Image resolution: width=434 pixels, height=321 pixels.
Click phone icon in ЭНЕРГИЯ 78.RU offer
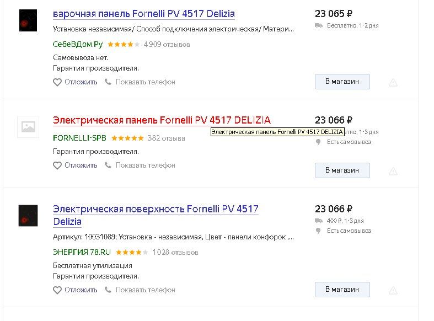108,290
